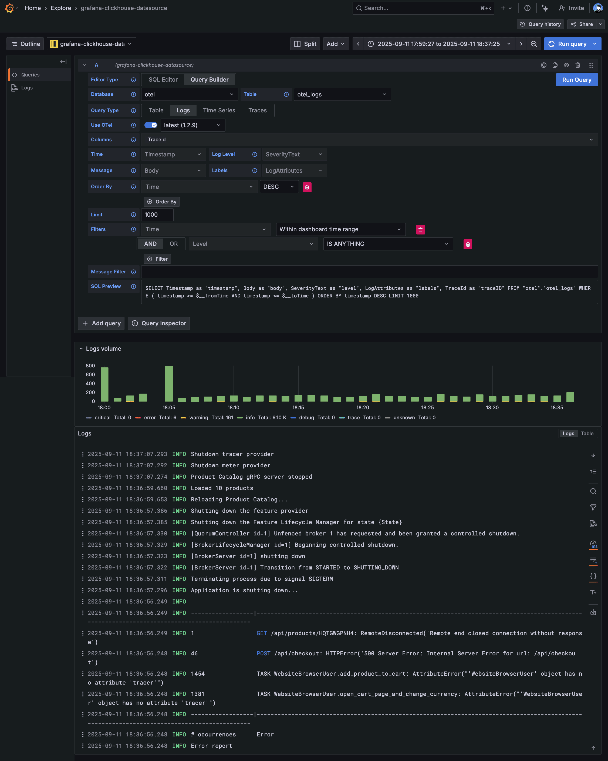Screen dimensions: 608x761
Task: Hide query A using the eye icon
Action: (x=566, y=65)
